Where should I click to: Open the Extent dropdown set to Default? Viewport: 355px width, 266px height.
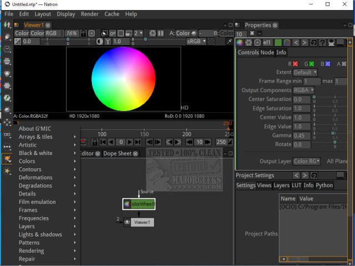[305, 72]
